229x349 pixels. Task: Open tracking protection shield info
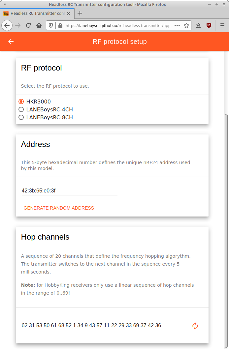coord(51,25)
